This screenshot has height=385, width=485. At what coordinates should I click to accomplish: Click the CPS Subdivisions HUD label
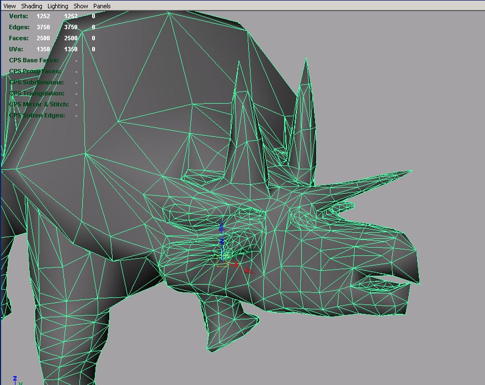point(36,83)
